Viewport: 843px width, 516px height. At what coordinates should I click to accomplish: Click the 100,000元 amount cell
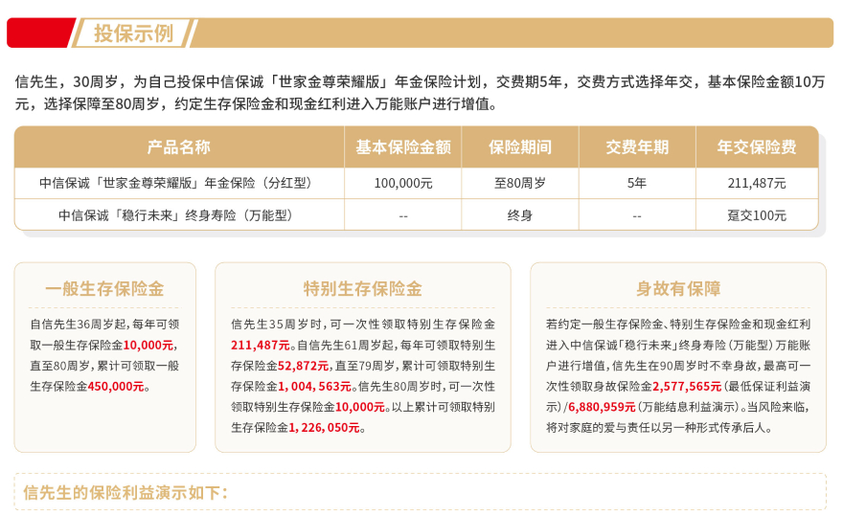[x=403, y=183]
